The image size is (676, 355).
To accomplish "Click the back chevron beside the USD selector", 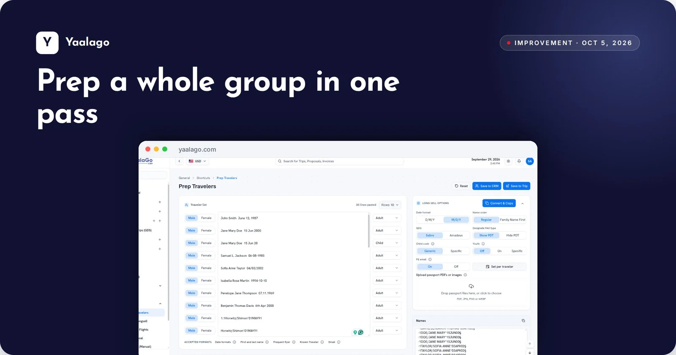I will coord(179,161).
